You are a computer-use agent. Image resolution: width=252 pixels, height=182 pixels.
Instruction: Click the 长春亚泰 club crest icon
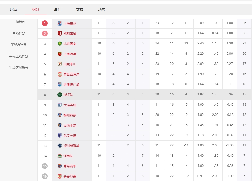(60, 176)
